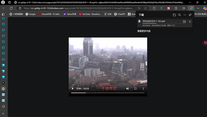Open the Zyxe bookmark with Z icon
The image size is (207, 117).
tap(131, 14)
